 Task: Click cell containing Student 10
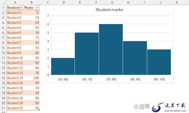coord(15,58)
